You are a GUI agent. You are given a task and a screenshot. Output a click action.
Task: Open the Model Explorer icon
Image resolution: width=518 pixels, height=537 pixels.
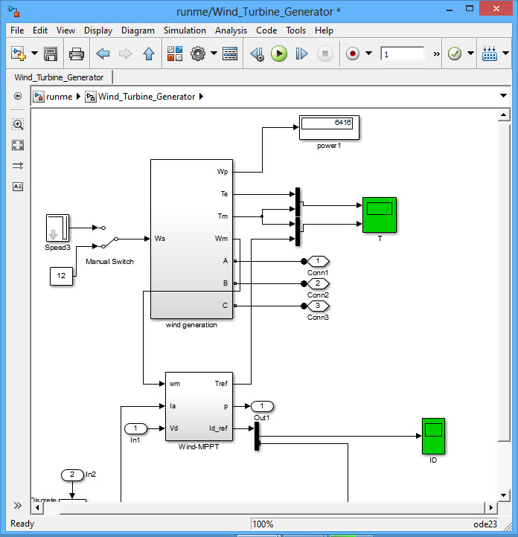[x=230, y=54]
